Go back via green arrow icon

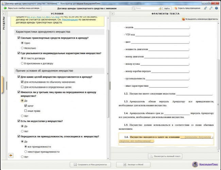5,8
